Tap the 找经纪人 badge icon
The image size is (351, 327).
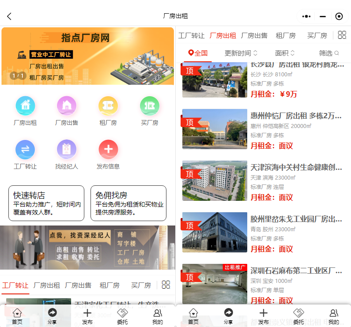pyautogui.click(x=67, y=150)
